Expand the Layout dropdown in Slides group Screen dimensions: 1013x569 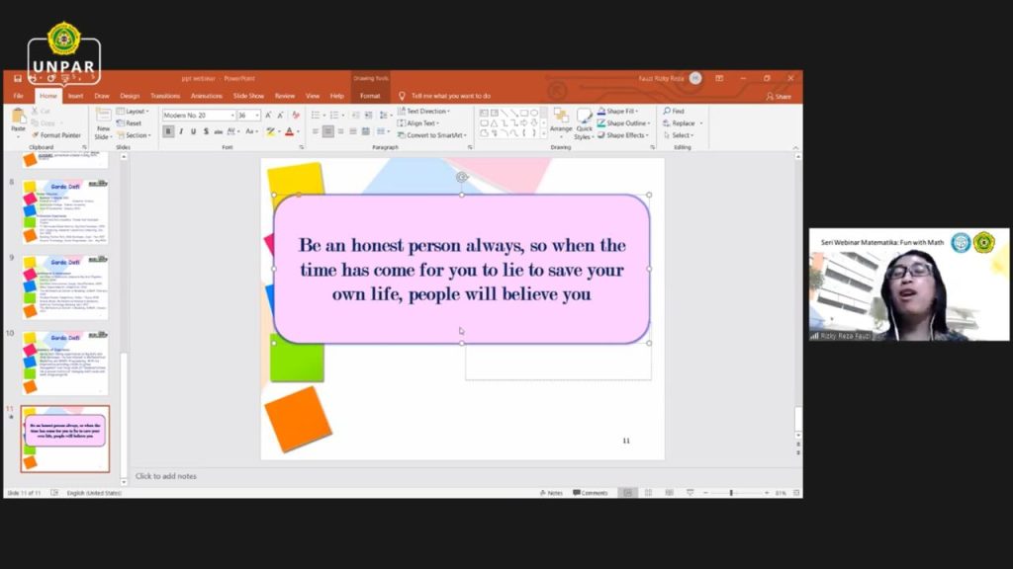click(134, 112)
